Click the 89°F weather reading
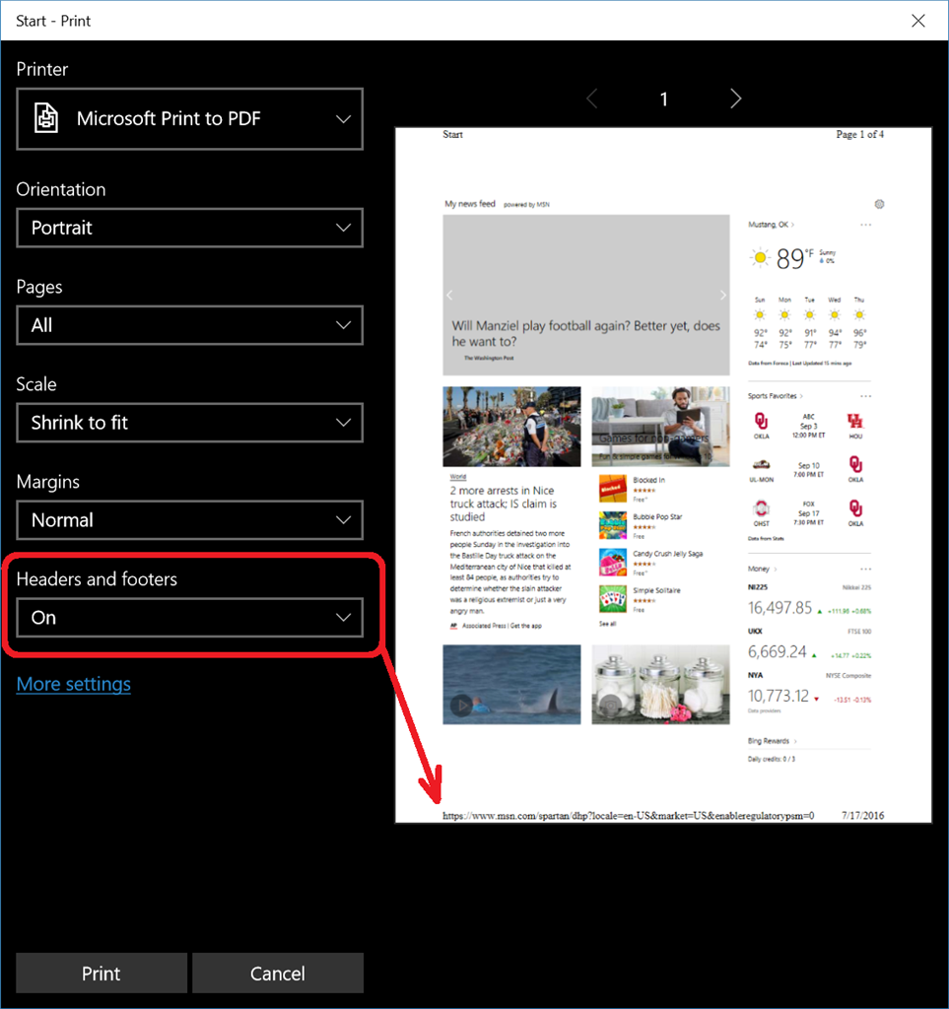Screen dimensions: 949x1009 (794, 259)
